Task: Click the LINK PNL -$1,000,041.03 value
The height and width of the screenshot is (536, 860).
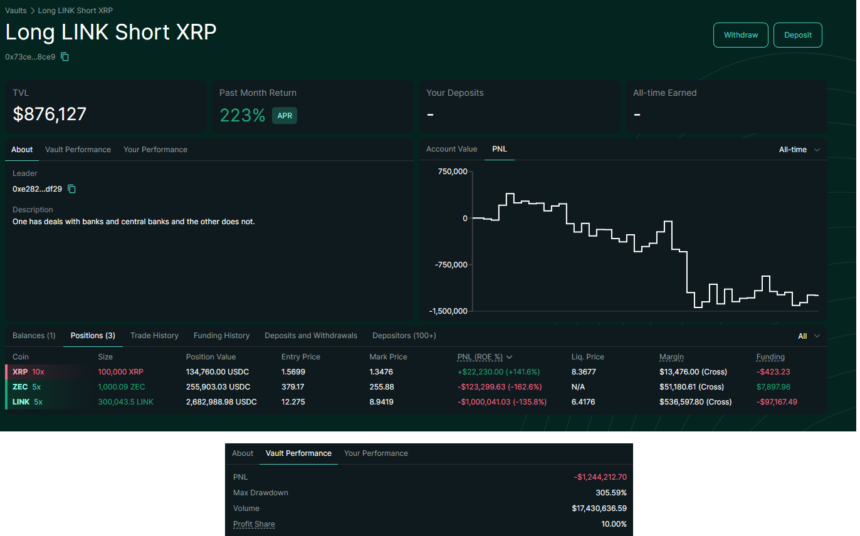Action: point(502,402)
